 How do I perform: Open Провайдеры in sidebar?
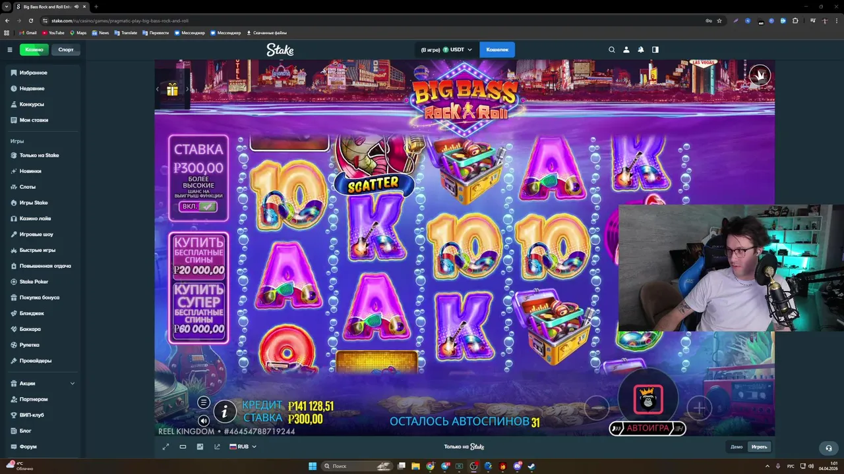[x=35, y=361]
